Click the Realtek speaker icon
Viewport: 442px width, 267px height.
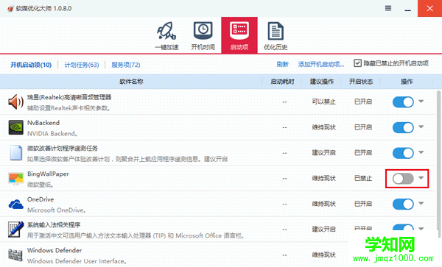click(x=15, y=102)
